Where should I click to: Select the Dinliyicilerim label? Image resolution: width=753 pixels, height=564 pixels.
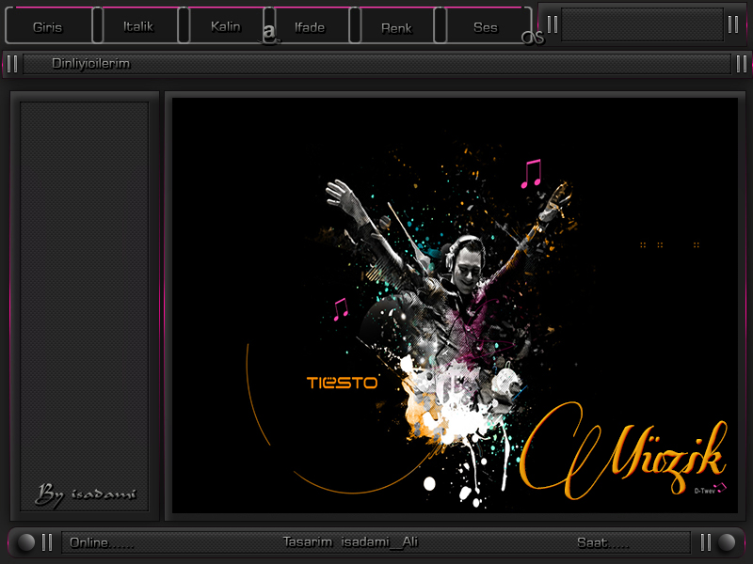90,63
